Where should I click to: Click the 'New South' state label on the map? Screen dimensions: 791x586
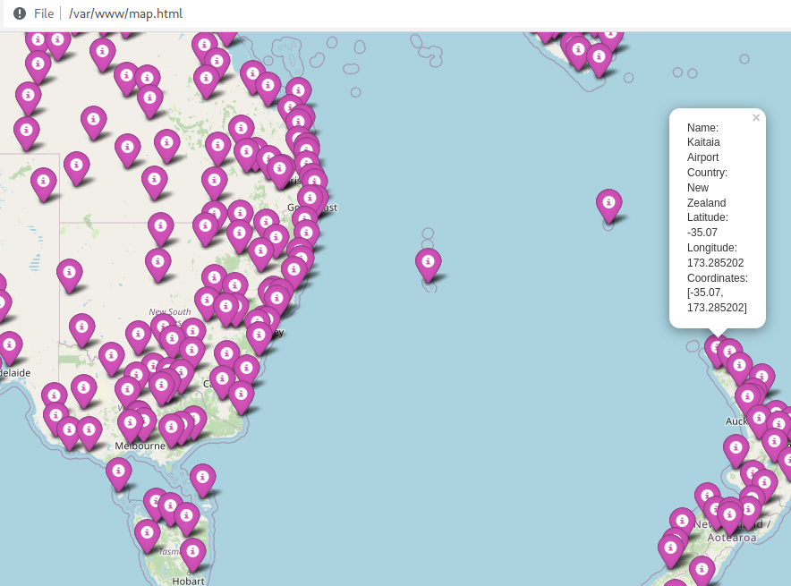click(x=169, y=311)
